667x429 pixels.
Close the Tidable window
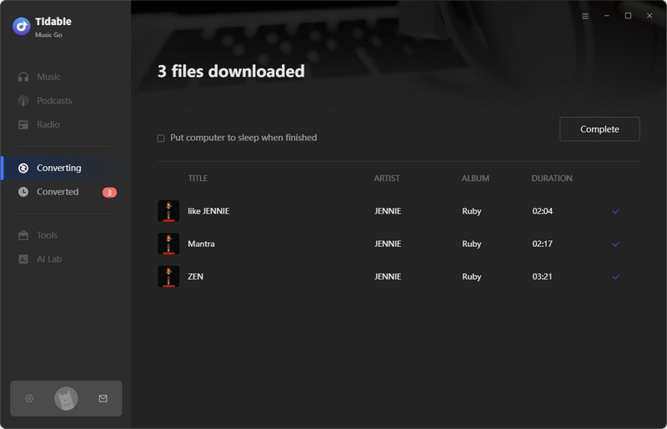click(x=649, y=16)
